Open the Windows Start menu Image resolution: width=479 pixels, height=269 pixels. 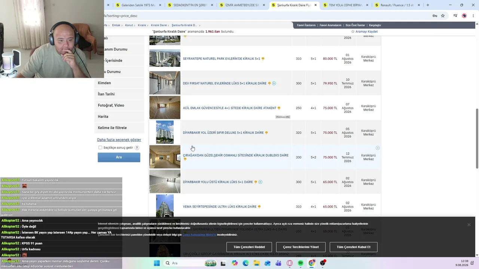point(157,263)
